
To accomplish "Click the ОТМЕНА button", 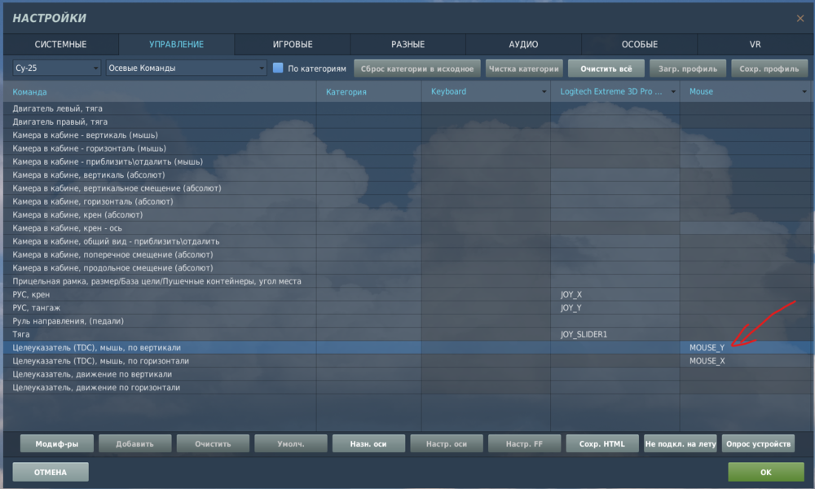I will 51,473.
